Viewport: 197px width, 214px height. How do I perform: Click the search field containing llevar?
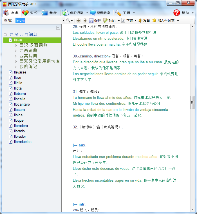[38, 21]
